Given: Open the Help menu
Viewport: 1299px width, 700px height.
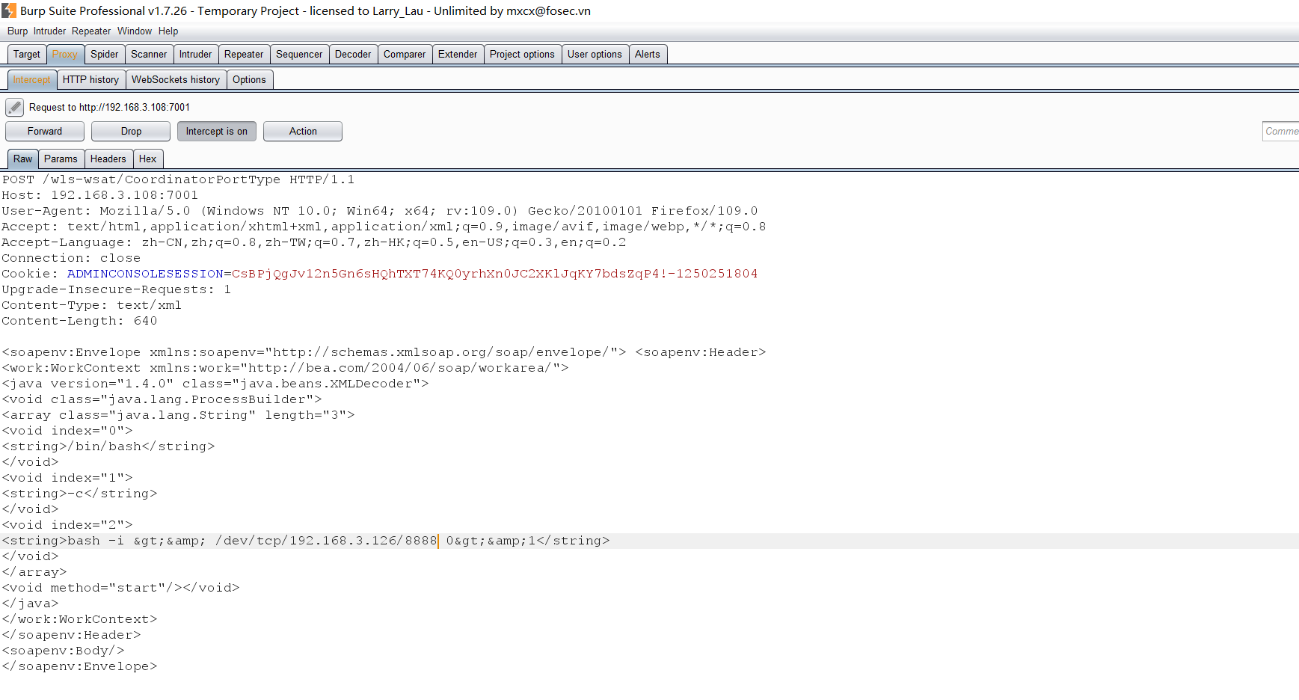Looking at the screenshot, I should coord(168,31).
